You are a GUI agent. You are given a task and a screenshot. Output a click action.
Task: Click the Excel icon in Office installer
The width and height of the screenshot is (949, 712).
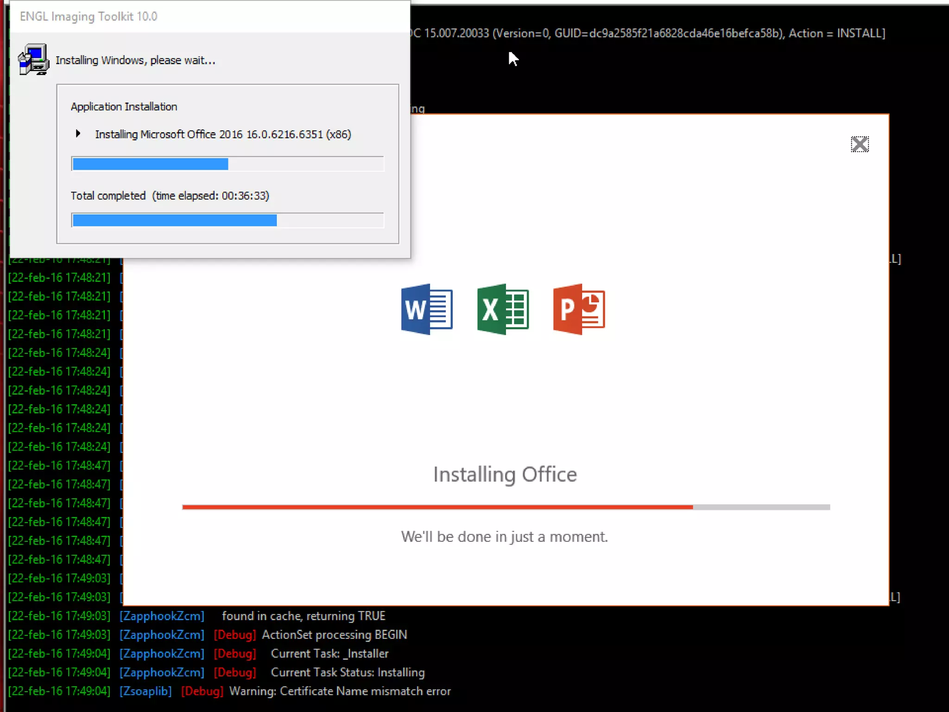[x=503, y=309]
